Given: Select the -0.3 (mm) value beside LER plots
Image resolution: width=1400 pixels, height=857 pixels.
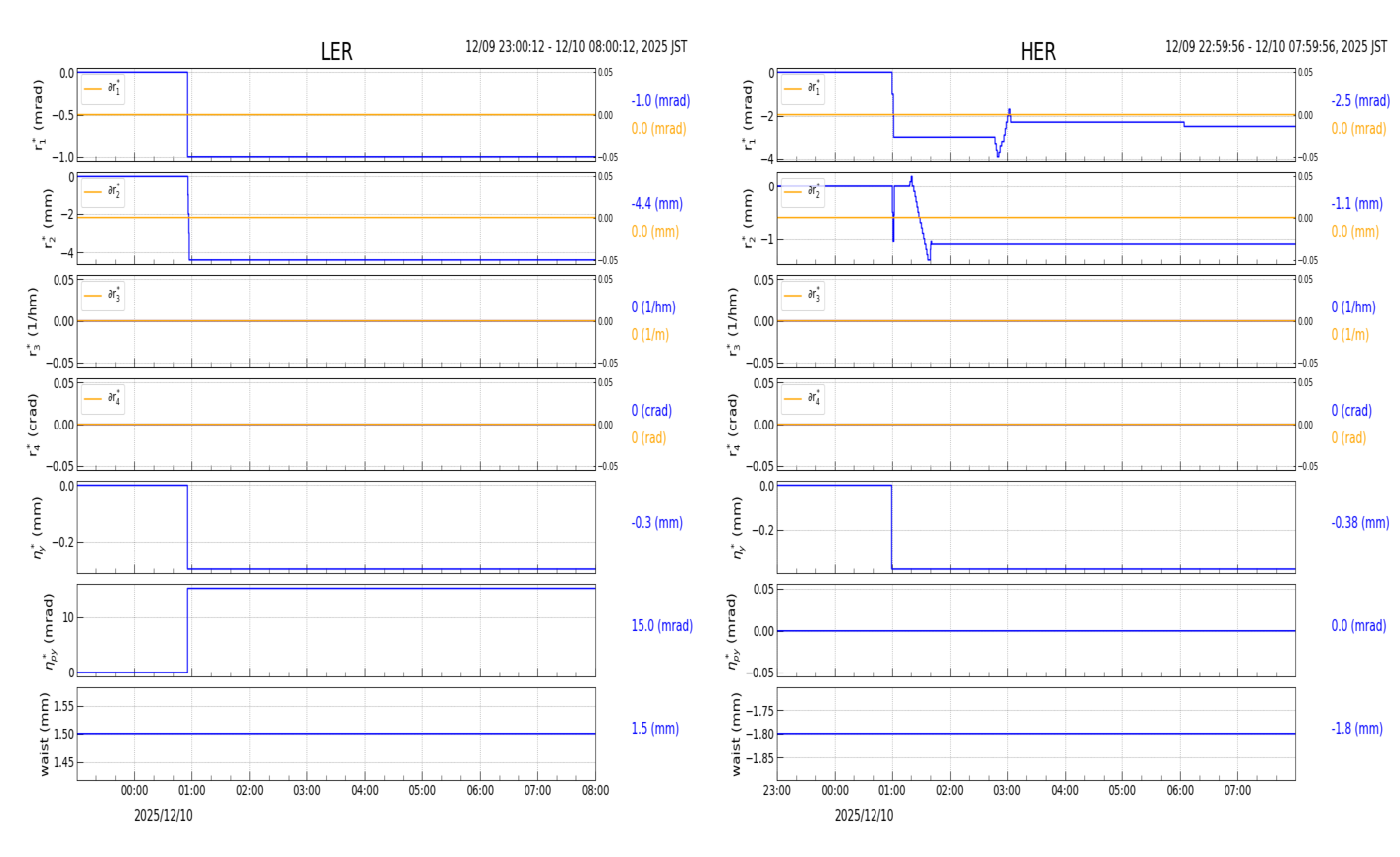Looking at the screenshot, I should [656, 523].
